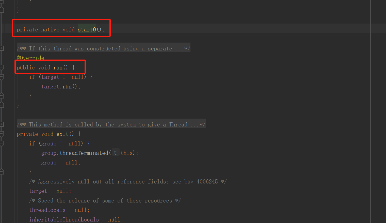
Task: Click the 'target = null;' assignment
Action: tap(50, 191)
